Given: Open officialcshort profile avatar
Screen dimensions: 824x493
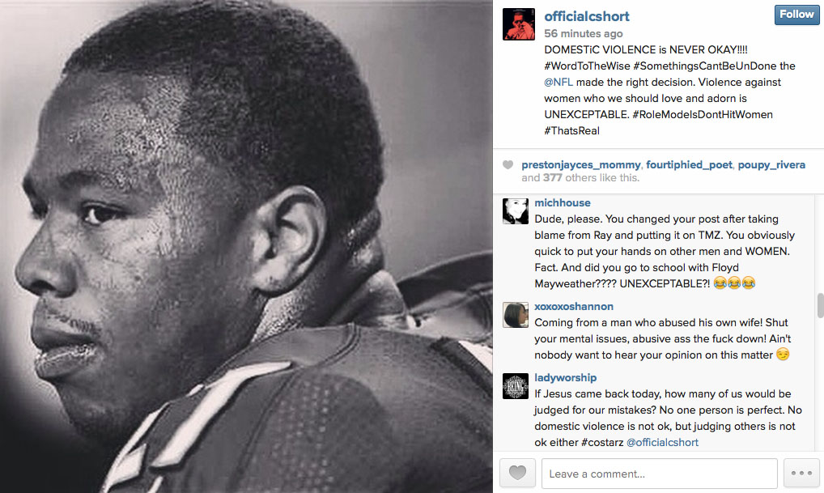Looking at the screenshot, I should click(519, 24).
